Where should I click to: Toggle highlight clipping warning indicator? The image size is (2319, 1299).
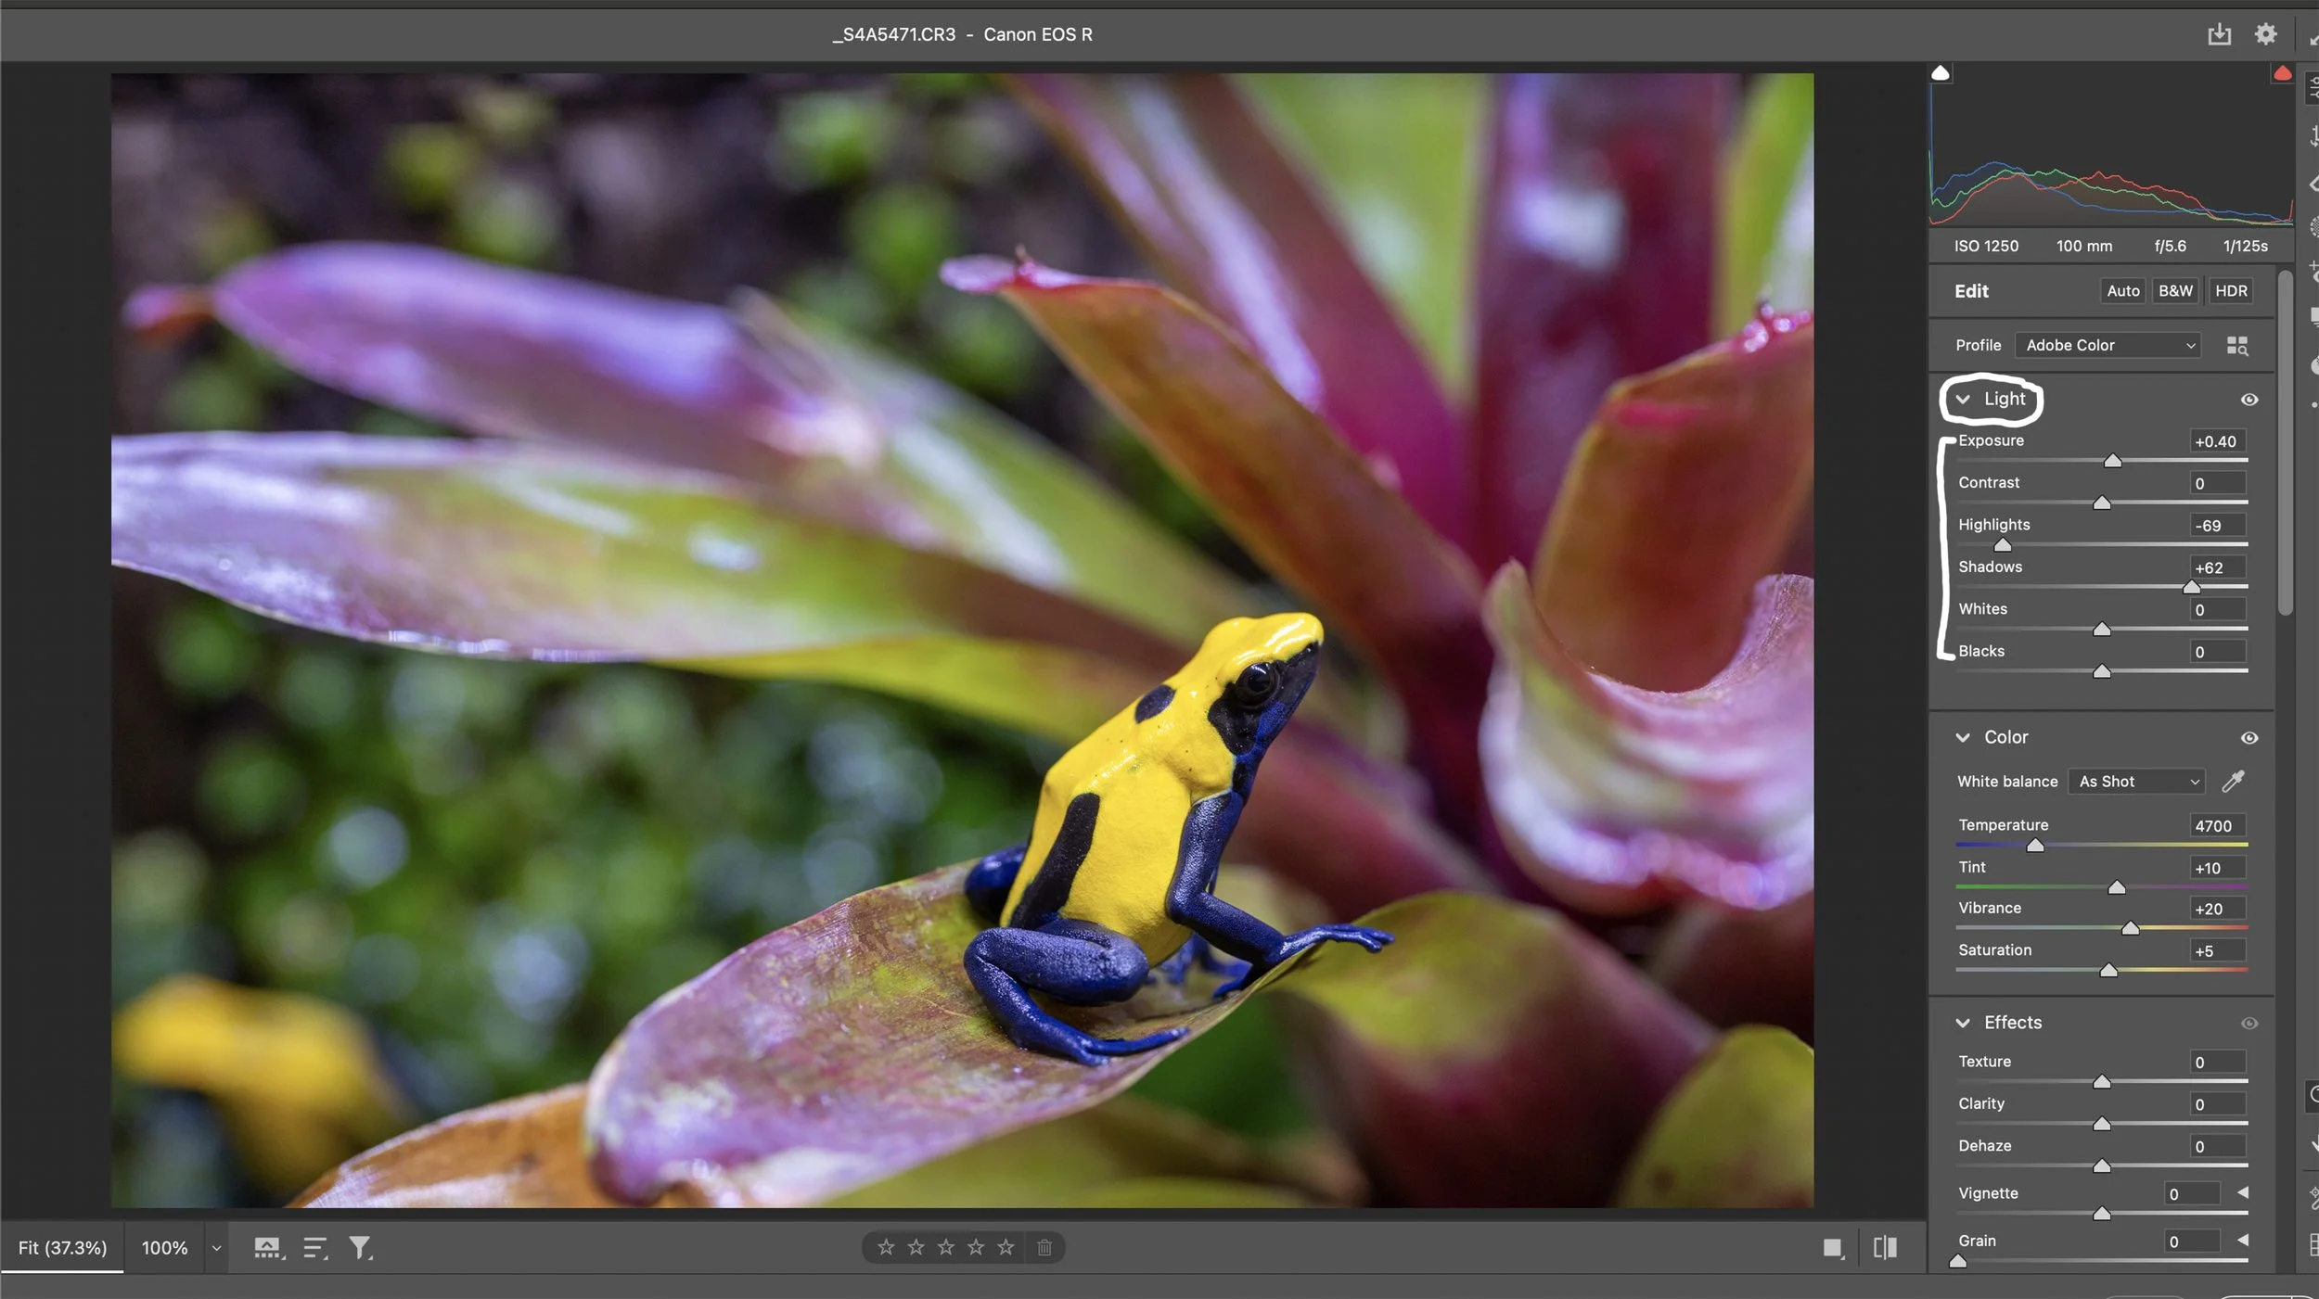pyautogui.click(x=2283, y=73)
